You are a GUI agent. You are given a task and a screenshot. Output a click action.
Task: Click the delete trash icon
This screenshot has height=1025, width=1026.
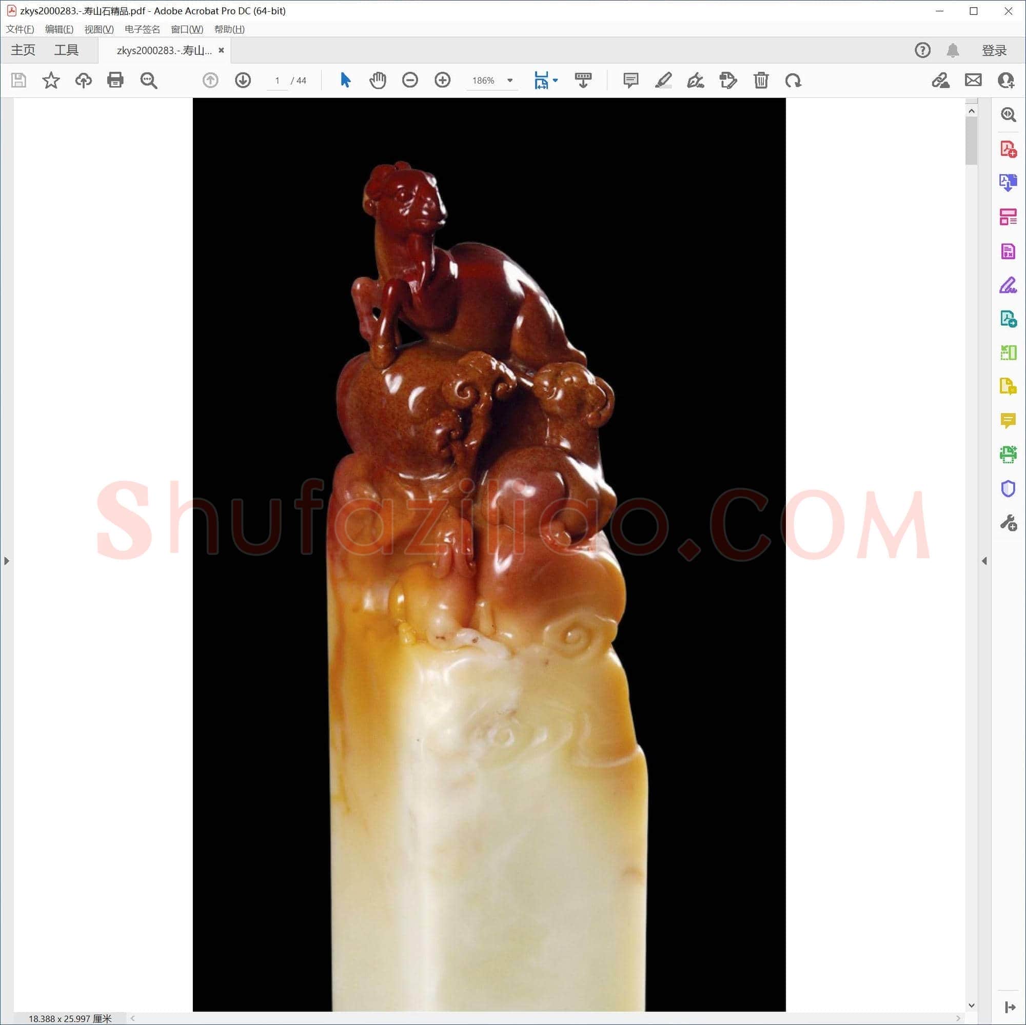(761, 80)
